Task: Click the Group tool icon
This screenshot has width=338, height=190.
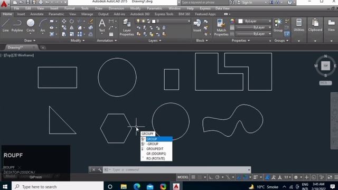Action: click(x=278, y=25)
